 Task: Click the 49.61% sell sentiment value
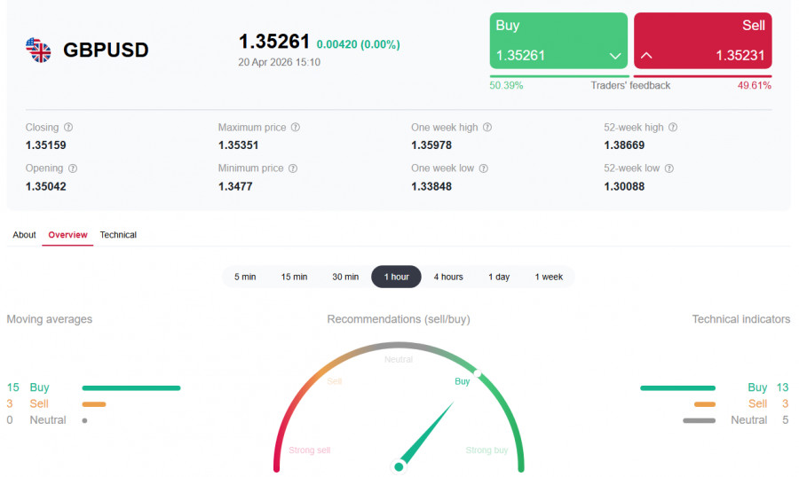point(755,85)
